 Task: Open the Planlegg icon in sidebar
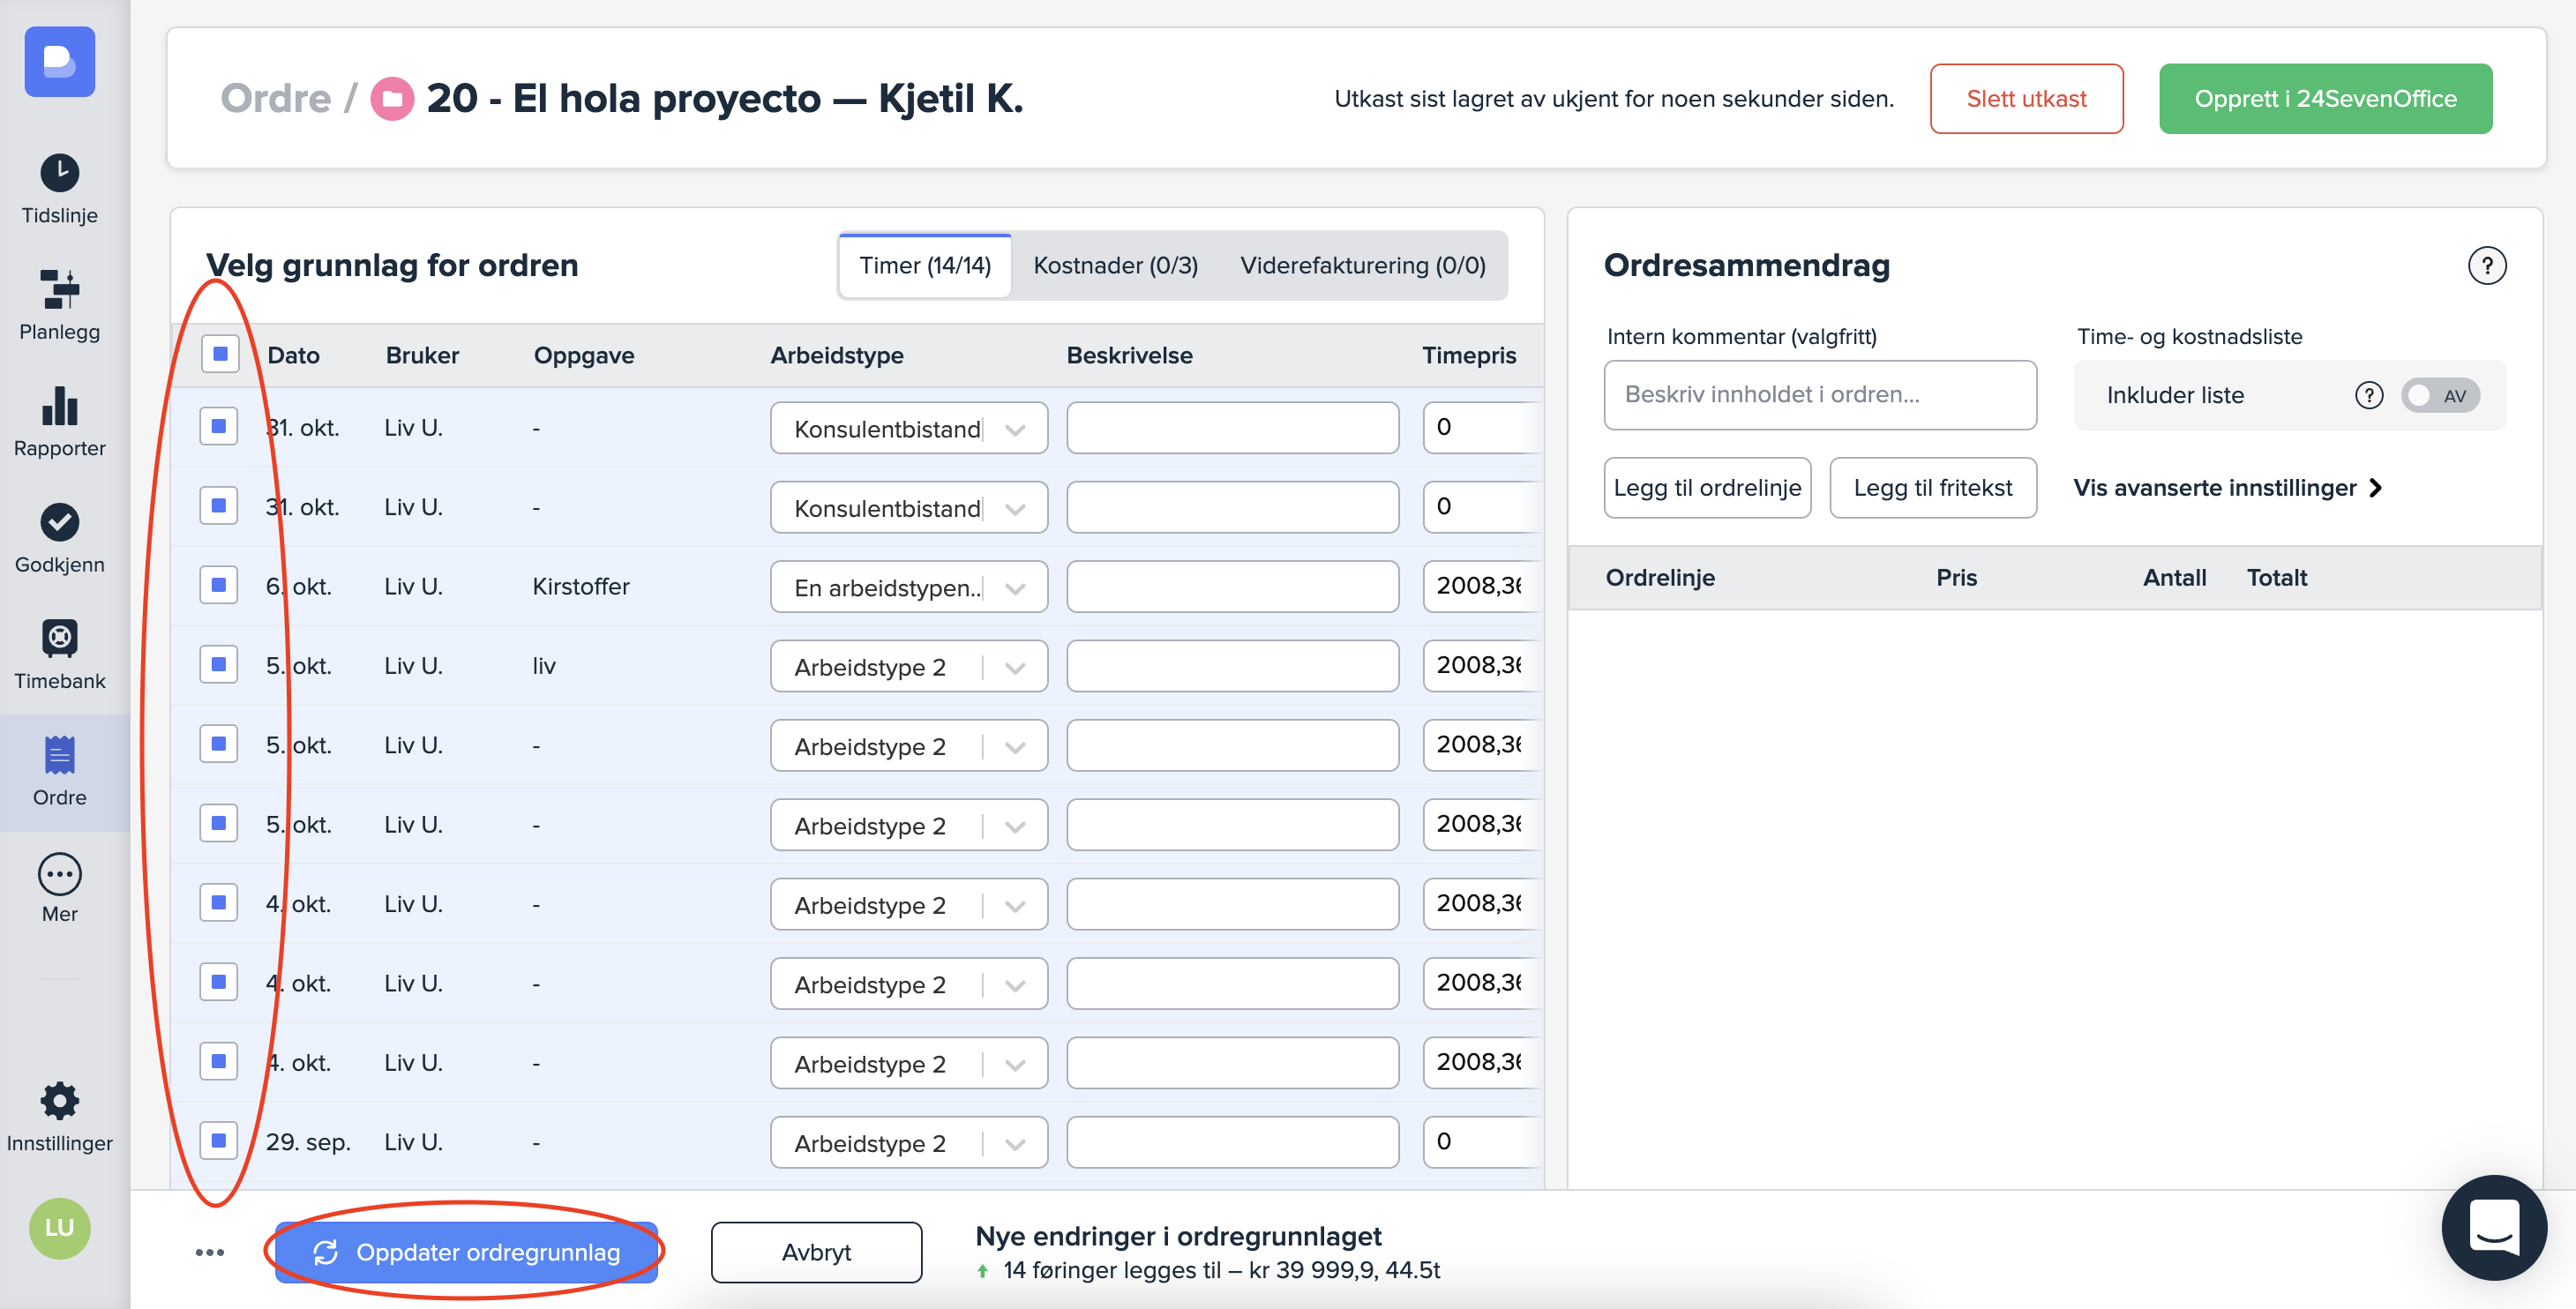point(59,289)
